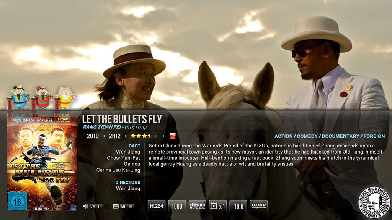The height and width of the screenshot is (220, 392).
Task: Click the Seki Kurobuta logo stamp
Action: [x=374, y=202]
